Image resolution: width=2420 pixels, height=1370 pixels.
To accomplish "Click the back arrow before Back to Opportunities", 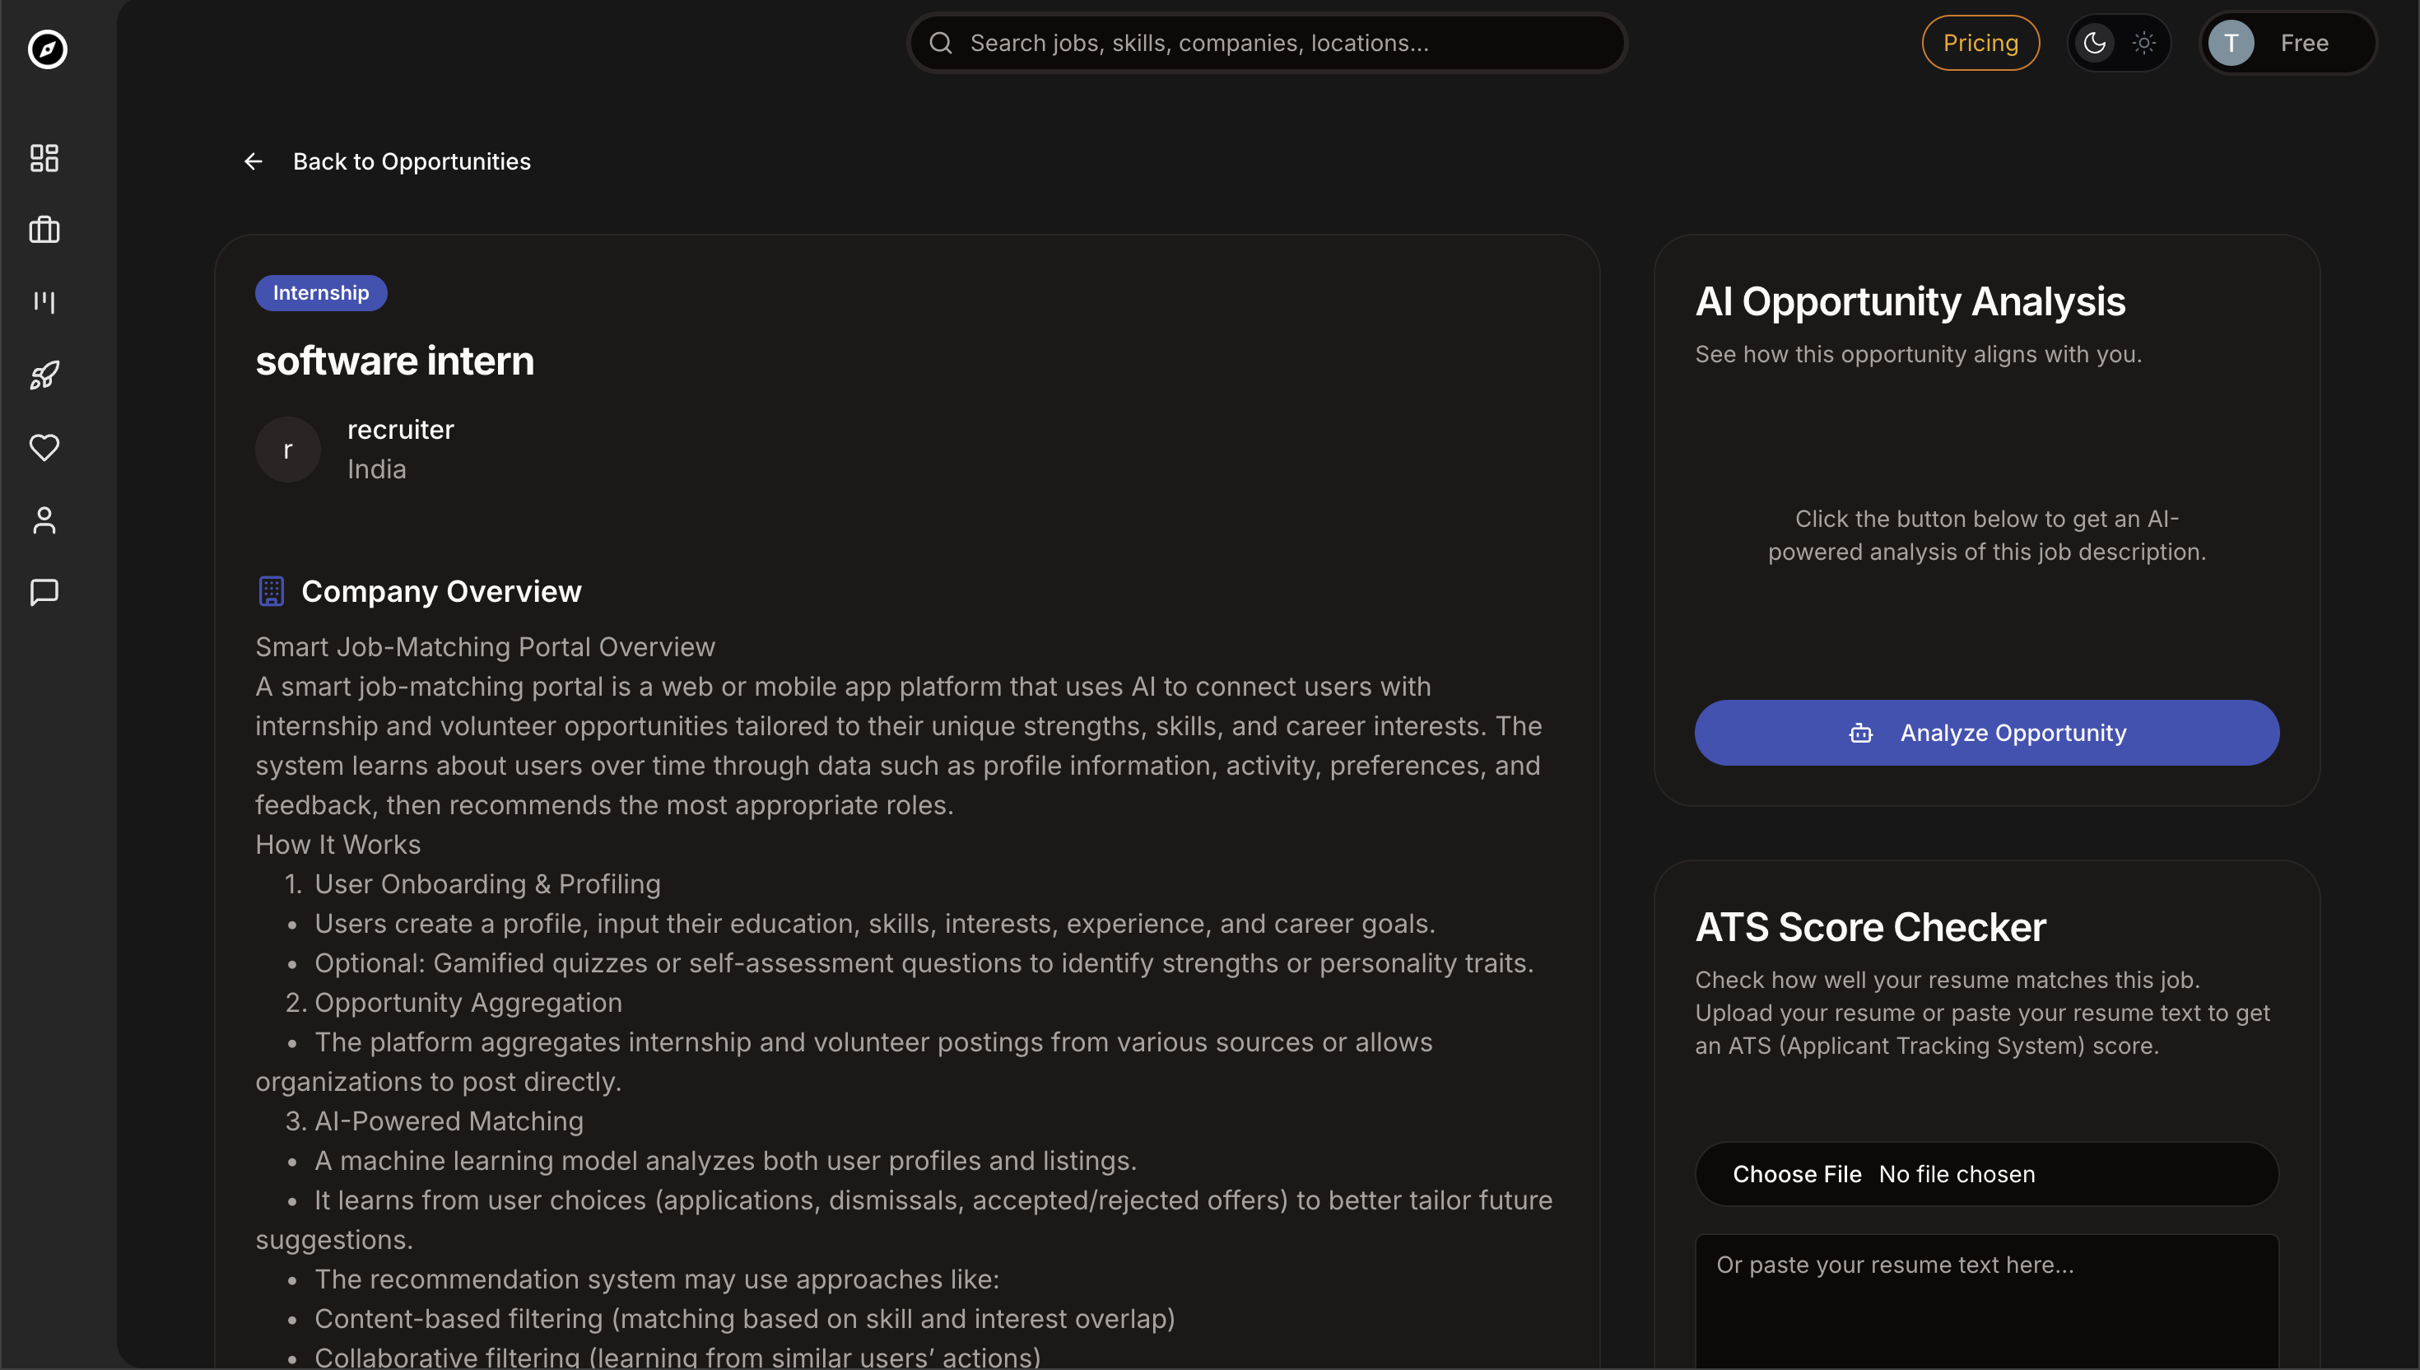I will pyautogui.click(x=252, y=161).
